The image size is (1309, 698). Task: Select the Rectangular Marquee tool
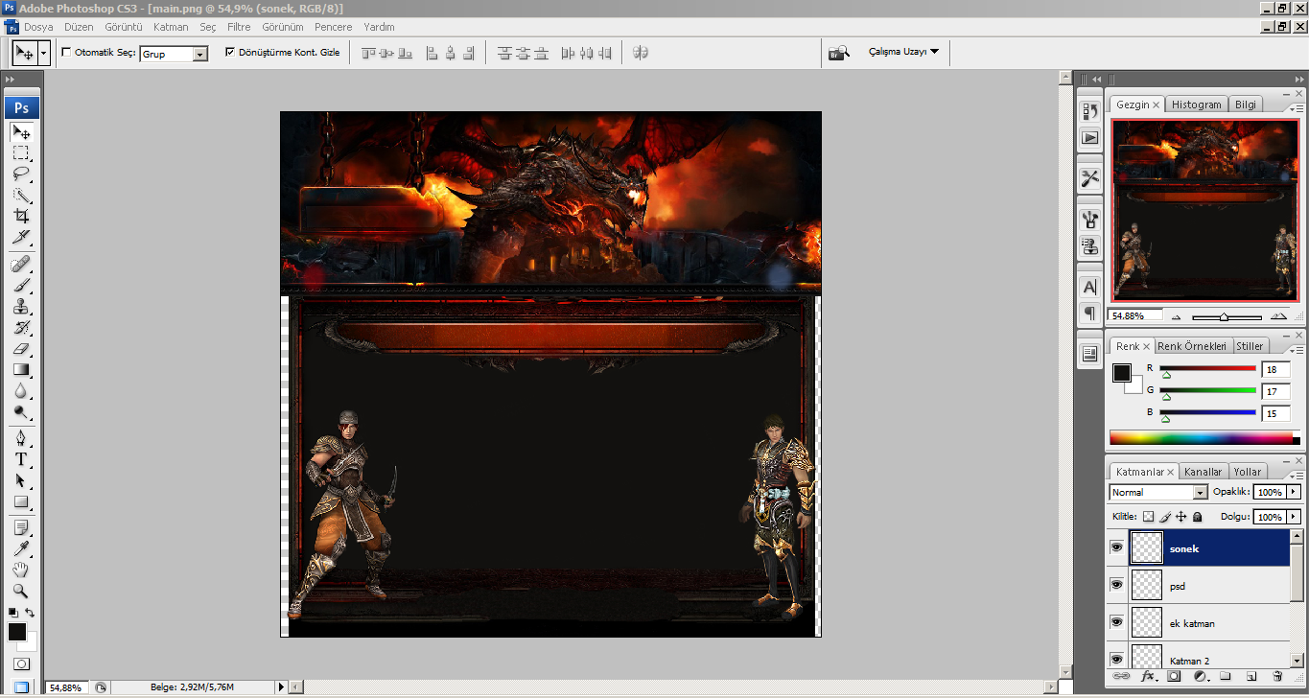pos(21,153)
